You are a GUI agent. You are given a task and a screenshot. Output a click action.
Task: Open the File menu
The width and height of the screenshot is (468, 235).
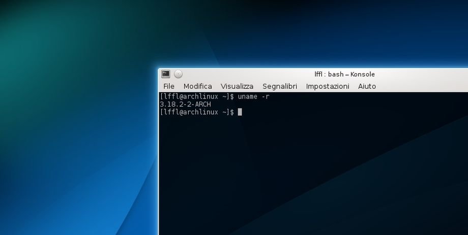pyautogui.click(x=169, y=86)
